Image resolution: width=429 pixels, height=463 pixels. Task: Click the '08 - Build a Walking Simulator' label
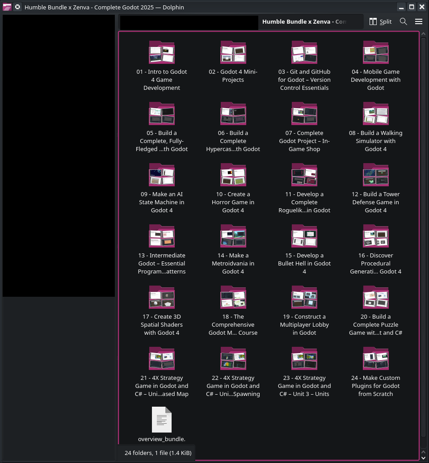click(x=375, y=141)
